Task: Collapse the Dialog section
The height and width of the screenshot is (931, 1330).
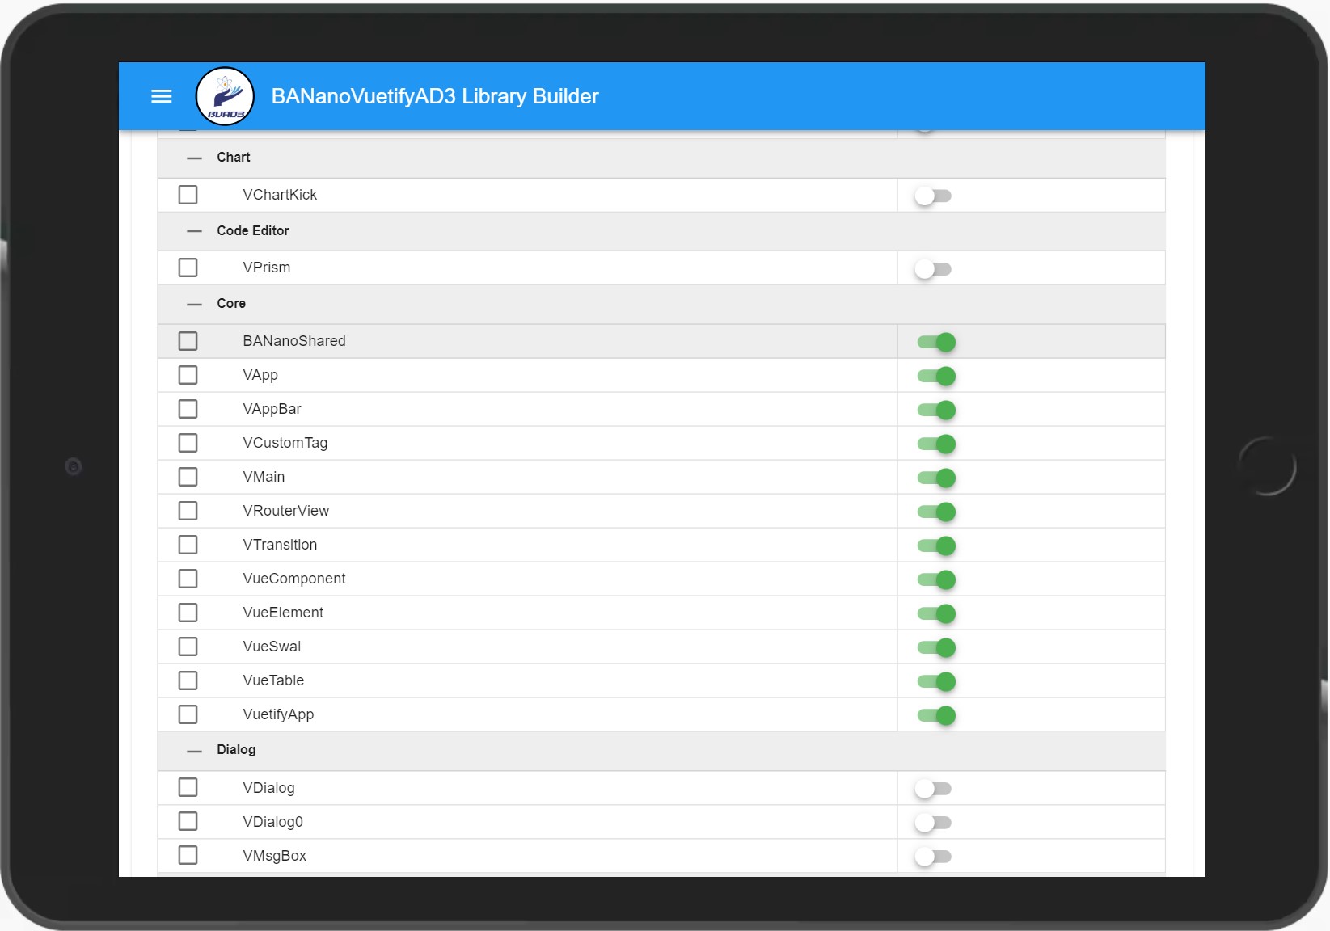Action: (x=194, y=751)
